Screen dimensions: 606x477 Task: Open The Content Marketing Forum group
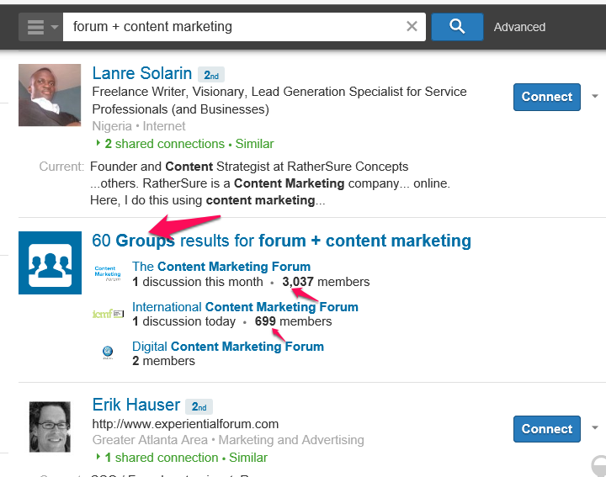221,267
